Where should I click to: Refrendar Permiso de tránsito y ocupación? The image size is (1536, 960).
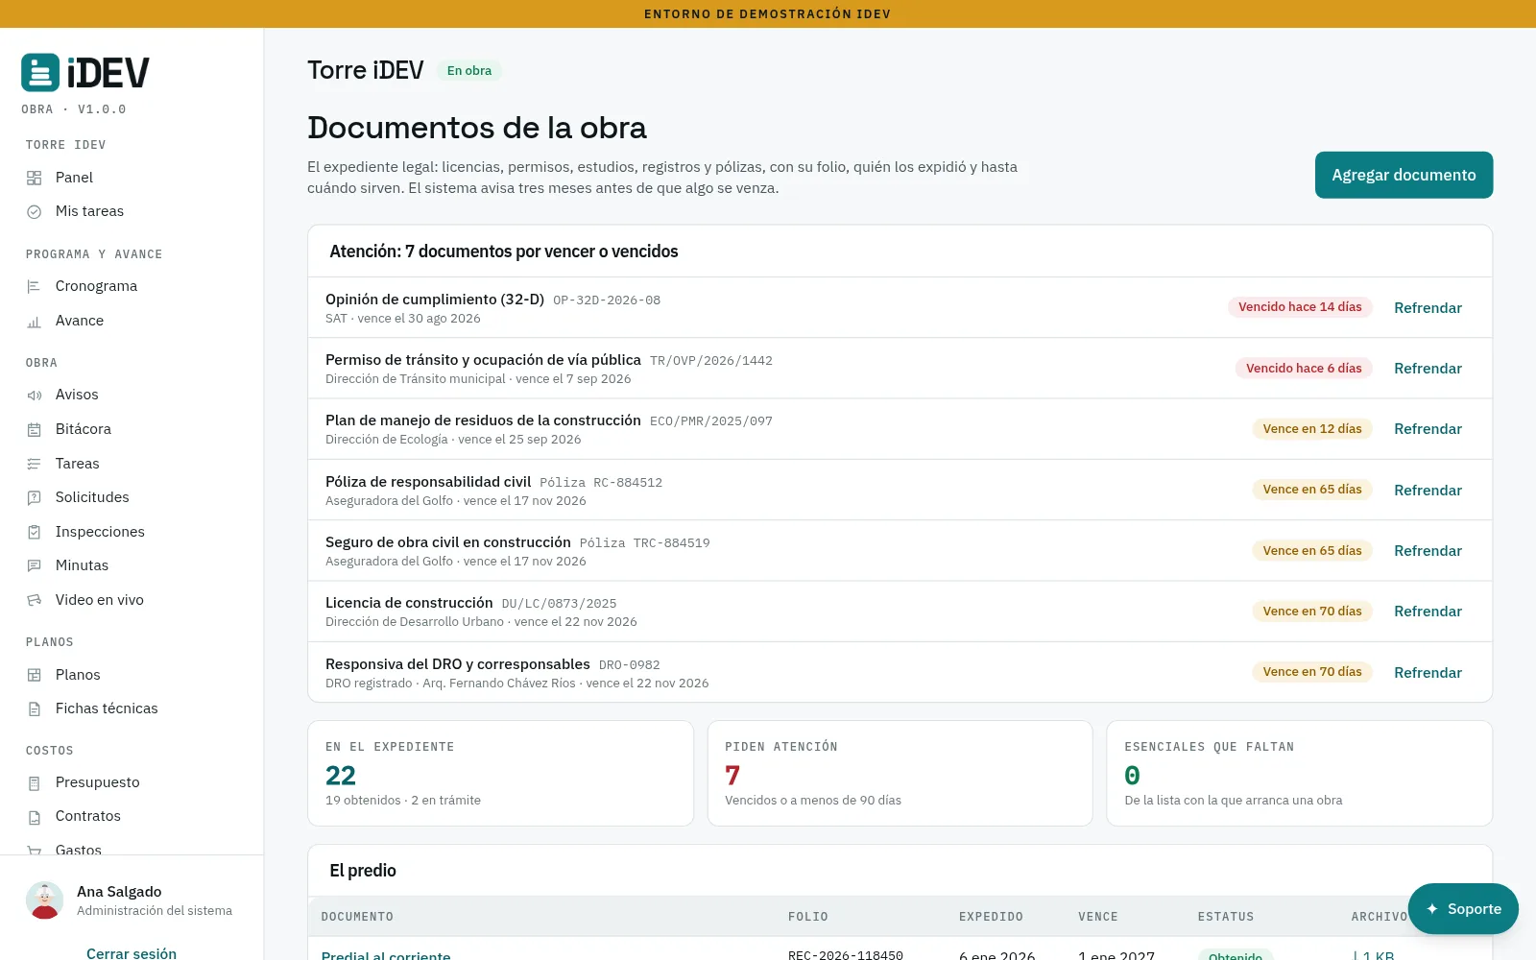pos(1428,369)
